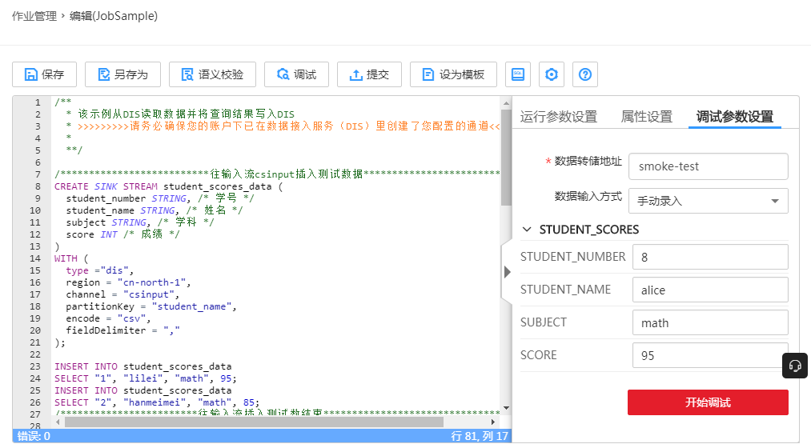
Task: Click the magnifier icon in 调试 button
Action: tap(283, 74)
